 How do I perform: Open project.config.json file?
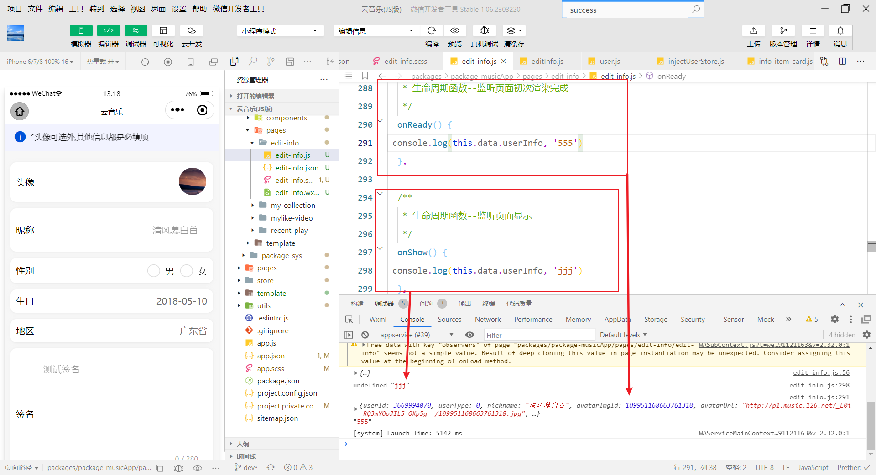click(287, 393)
